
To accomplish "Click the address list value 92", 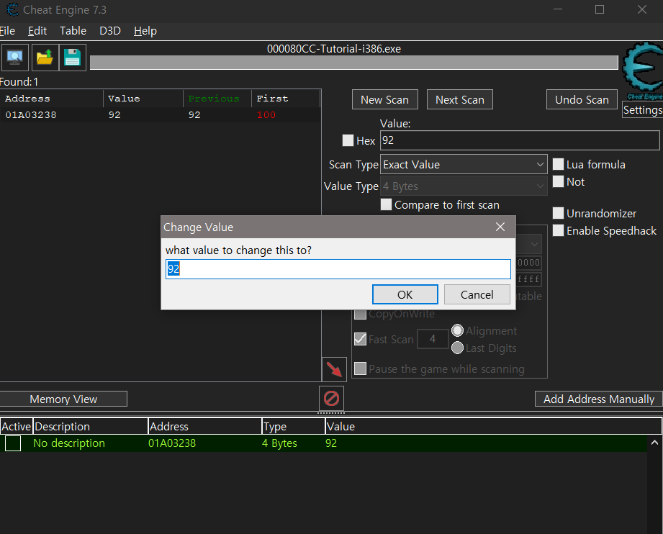I will pos(331,443).
